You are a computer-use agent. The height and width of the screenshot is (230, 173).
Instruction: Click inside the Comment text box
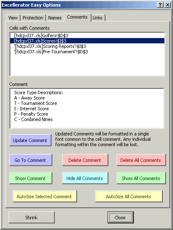(87, 108)
